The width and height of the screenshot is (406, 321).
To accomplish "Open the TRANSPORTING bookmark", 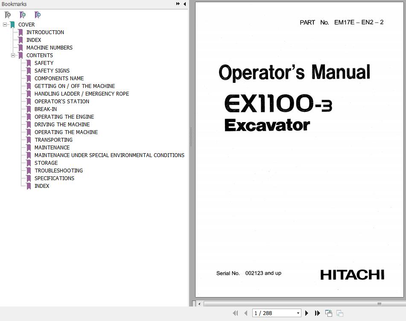I will coord(54,140).
